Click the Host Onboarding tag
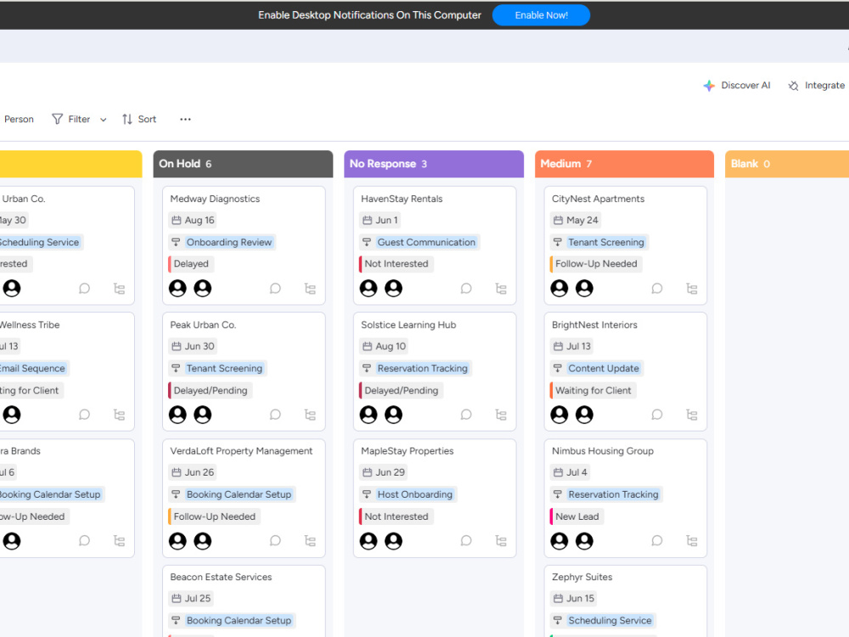The width and height of the screenshot is (849, 637). [415, 494]
